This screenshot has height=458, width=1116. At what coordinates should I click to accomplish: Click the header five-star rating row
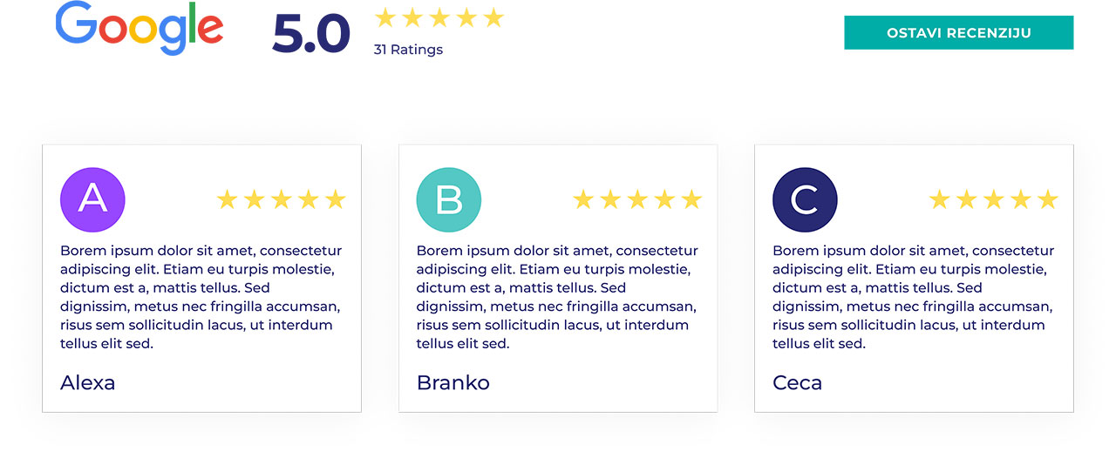pos(439,17)
